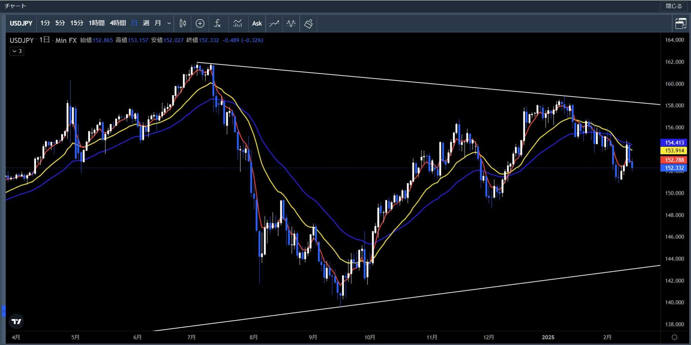Open chart settings gear icon

click(x=675, y=337)
